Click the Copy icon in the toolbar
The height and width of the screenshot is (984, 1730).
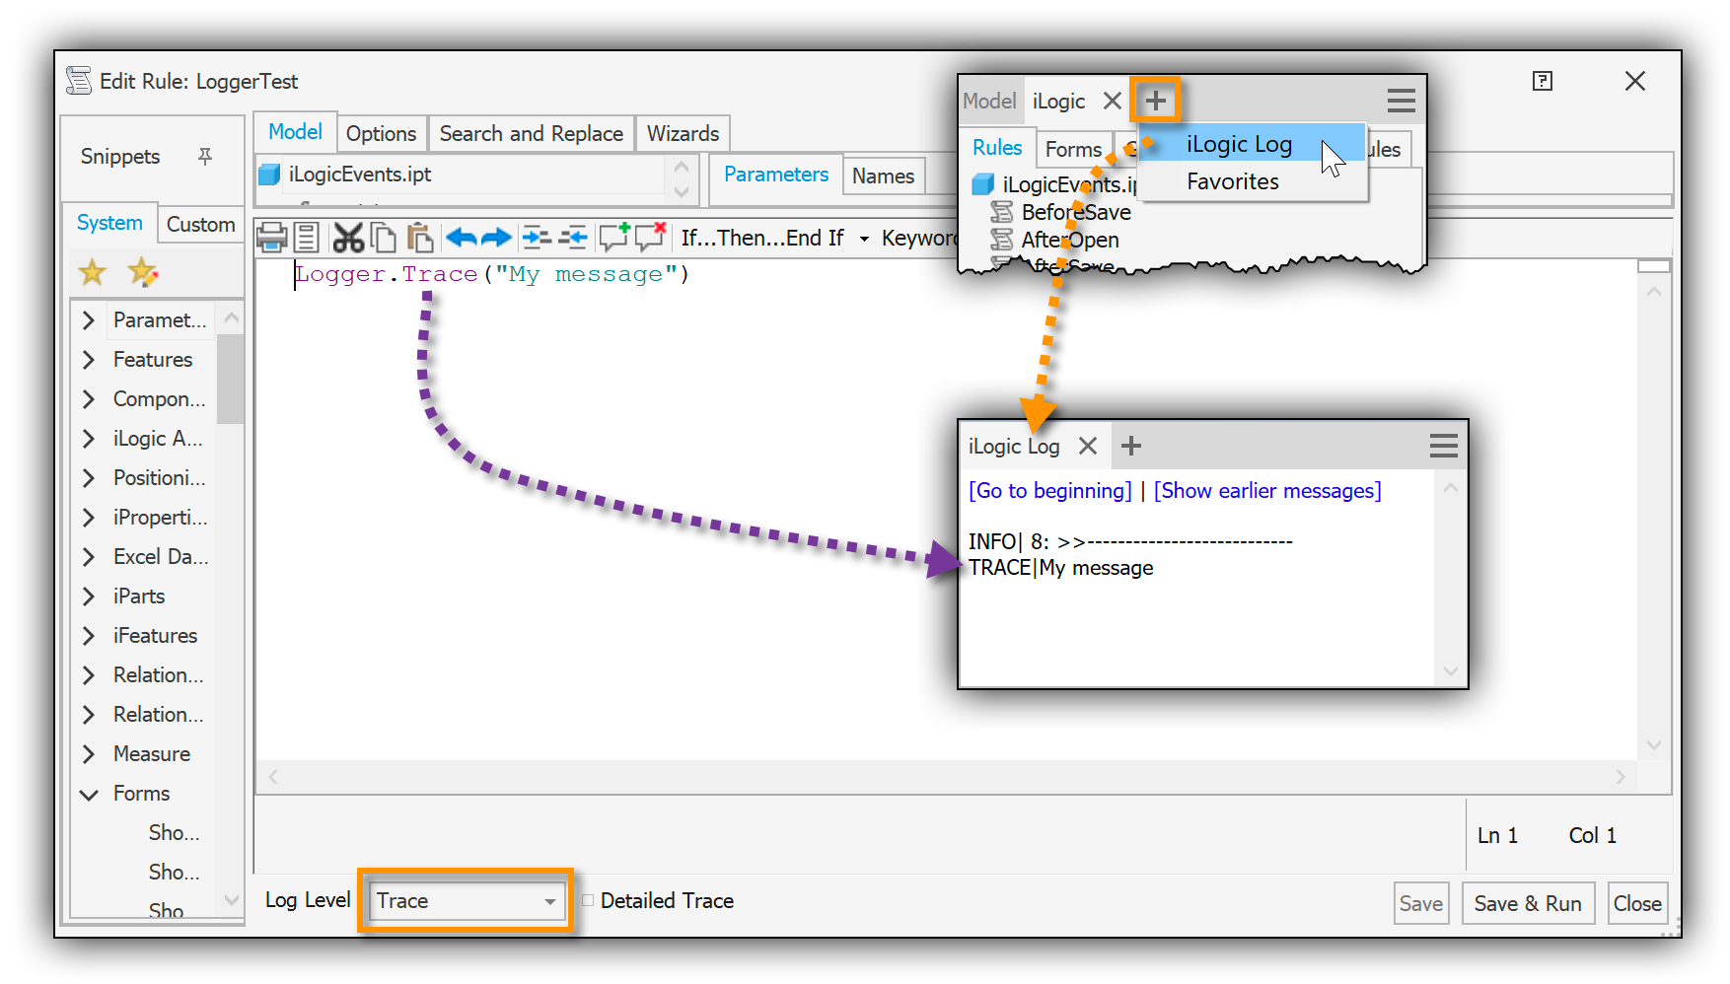pyautogui.click(x=384, y=238)
